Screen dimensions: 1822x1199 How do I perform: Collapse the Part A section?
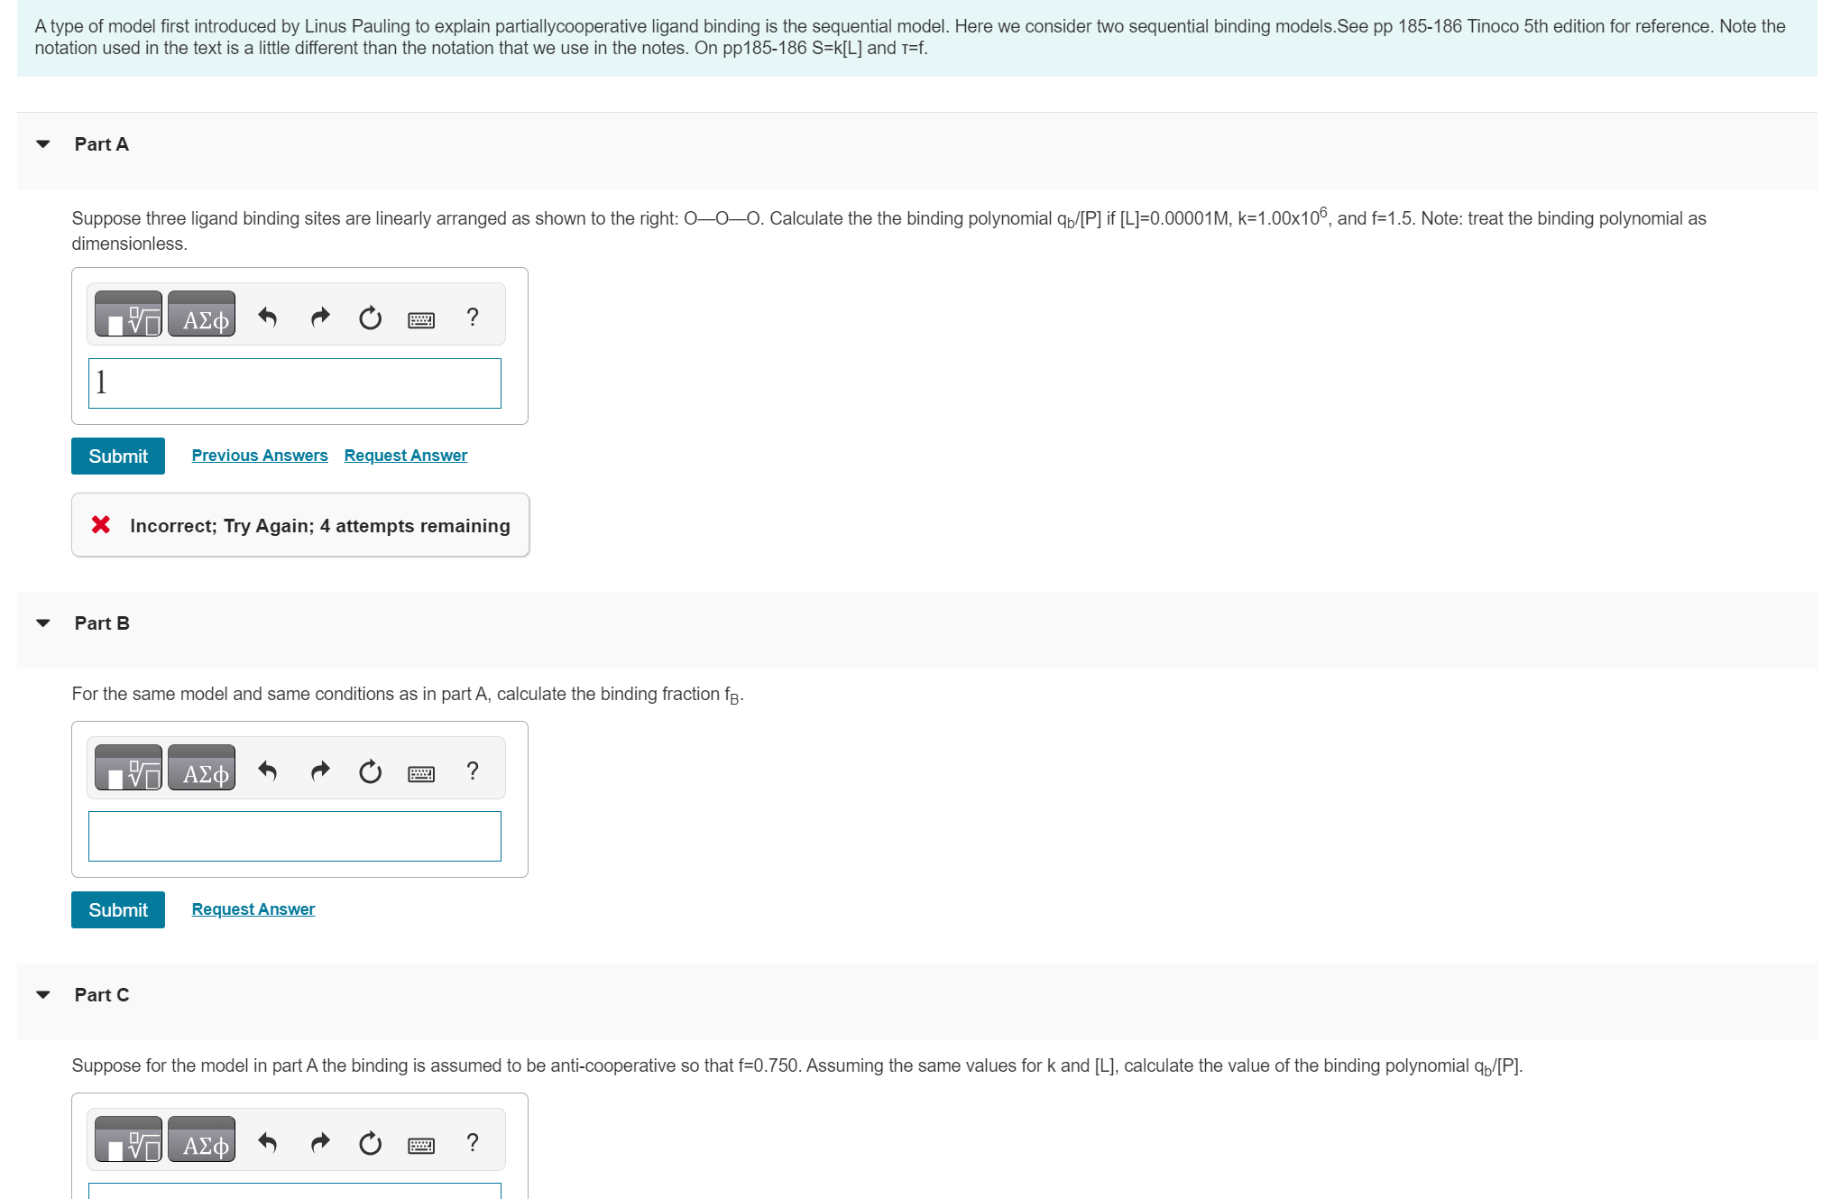(x=42, y=143)
